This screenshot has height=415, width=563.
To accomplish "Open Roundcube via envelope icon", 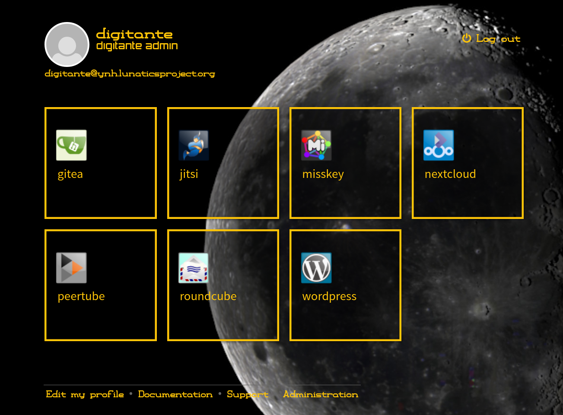I will [x=194, y=268].
